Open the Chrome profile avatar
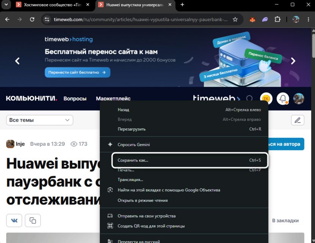 [296, 19]
